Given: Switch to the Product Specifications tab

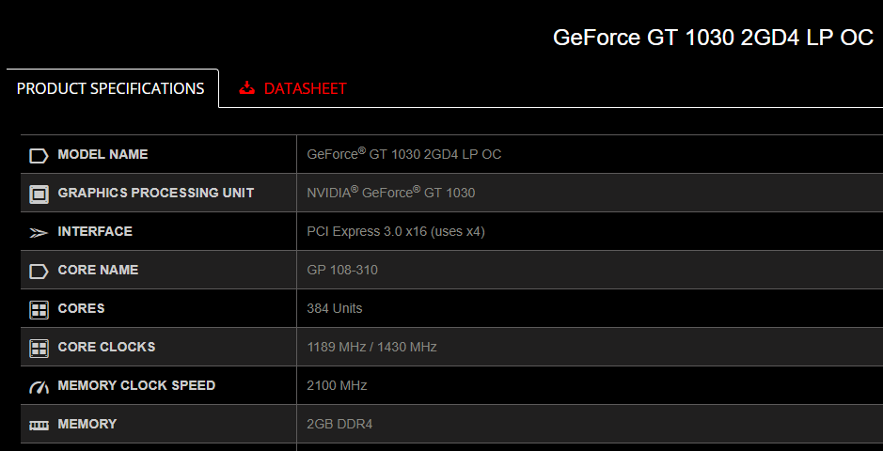Looking at the screenshot, I should (111, 88).
